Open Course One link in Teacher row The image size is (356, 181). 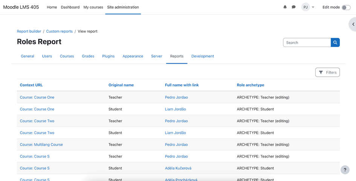[x=37, y=97]
